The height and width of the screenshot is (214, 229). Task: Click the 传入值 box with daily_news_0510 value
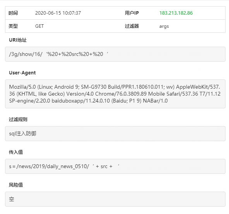(115, 167)
